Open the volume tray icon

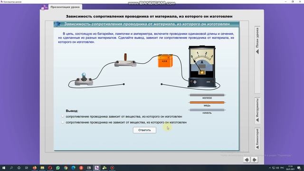tap(277, 168)
